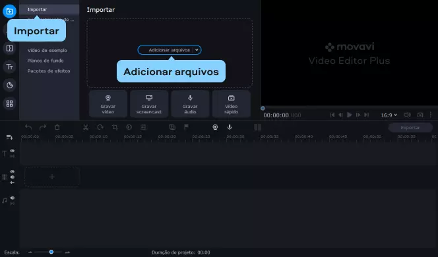This screenshot has height=257, width=438.
Task: Click the preview playhead handle
Action: click(263, 108)
